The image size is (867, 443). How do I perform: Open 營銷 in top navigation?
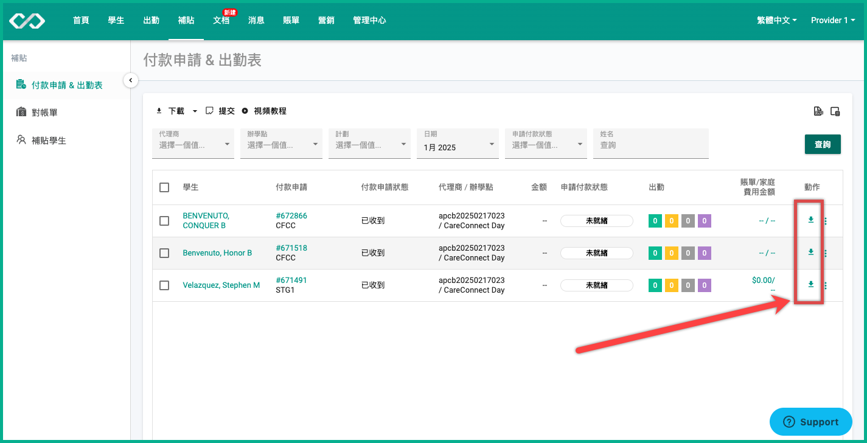point(326,20)
